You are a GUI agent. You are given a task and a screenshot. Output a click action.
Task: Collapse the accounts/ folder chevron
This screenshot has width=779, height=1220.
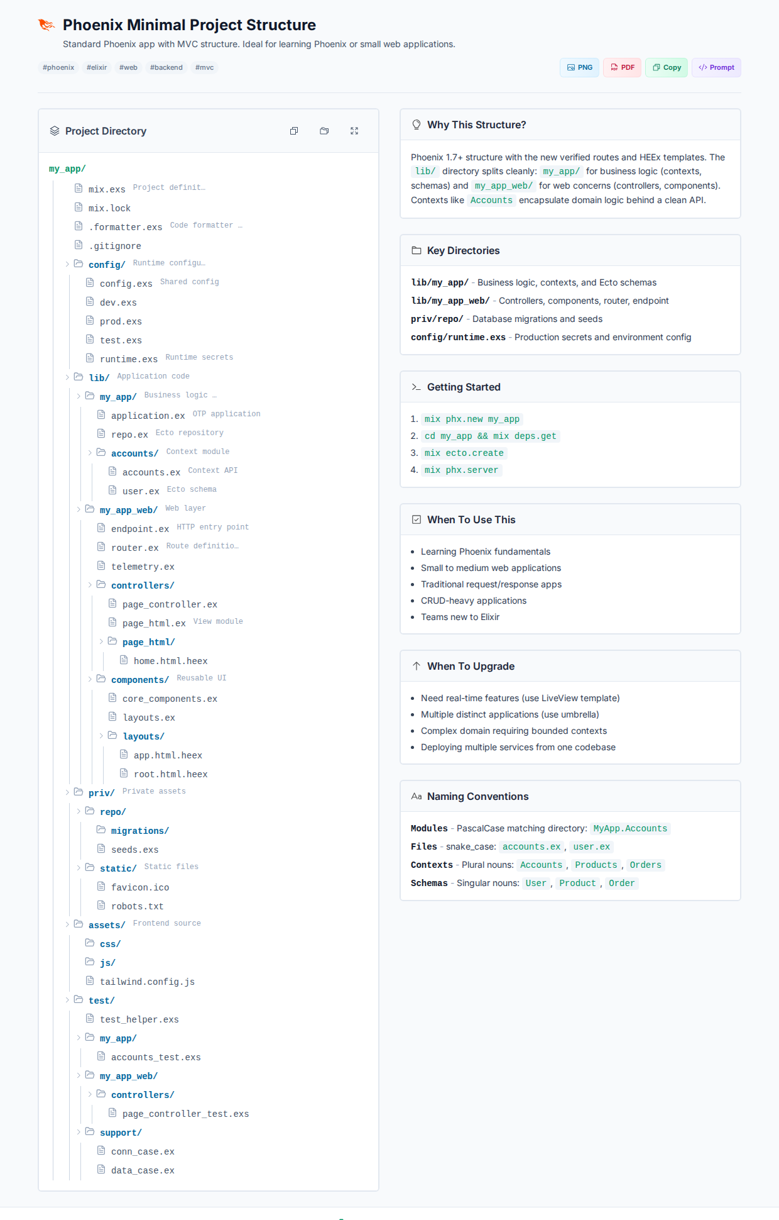tap(90, 453)
